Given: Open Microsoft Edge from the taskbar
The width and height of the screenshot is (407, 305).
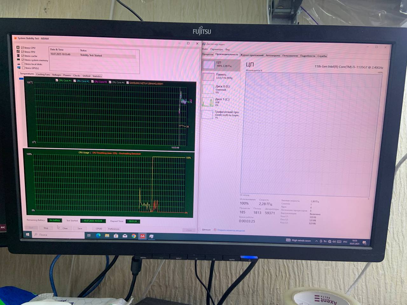Looking at the screenshot, I should [98, 235].
